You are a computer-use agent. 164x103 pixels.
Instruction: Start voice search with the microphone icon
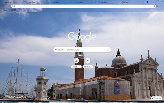pyautogui.click(x=108, y=50)
